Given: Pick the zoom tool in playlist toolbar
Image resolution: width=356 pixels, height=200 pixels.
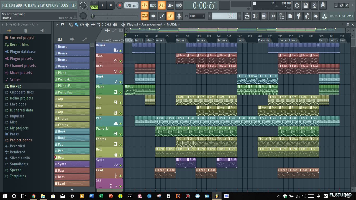Looking at the screenshot, I should (x=109, y=24).
